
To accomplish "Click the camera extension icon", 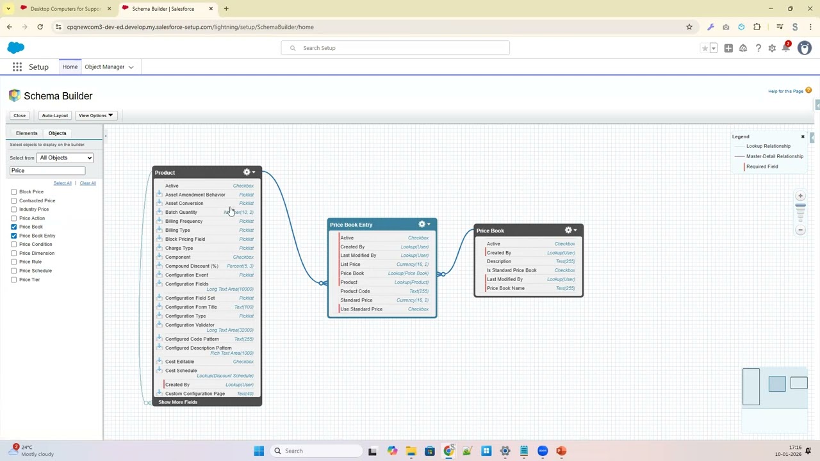I will [x=726, y=27].
